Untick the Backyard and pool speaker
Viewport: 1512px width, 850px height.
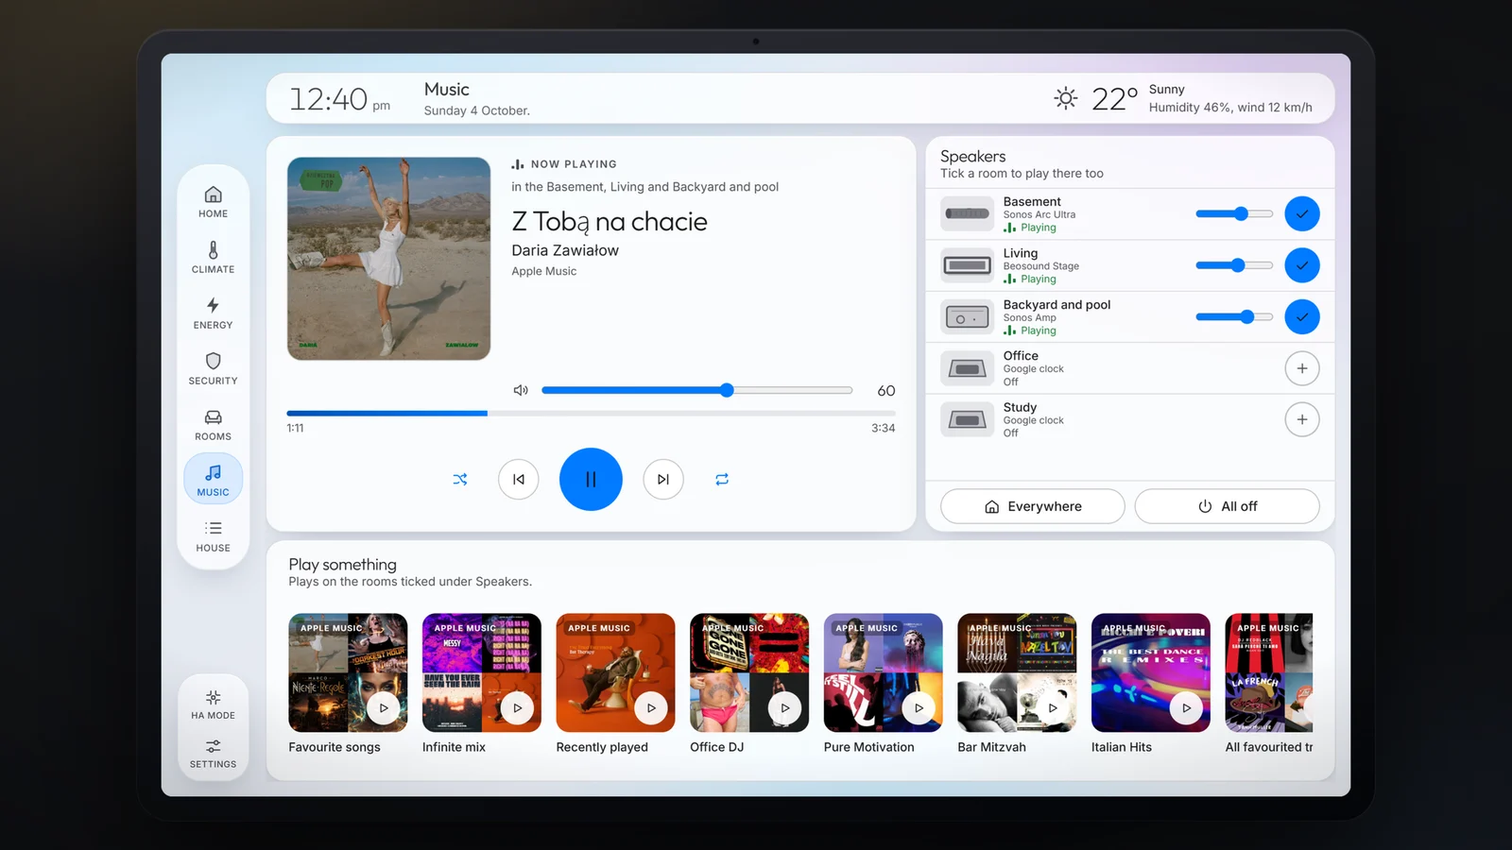[x=1302, y=316]
